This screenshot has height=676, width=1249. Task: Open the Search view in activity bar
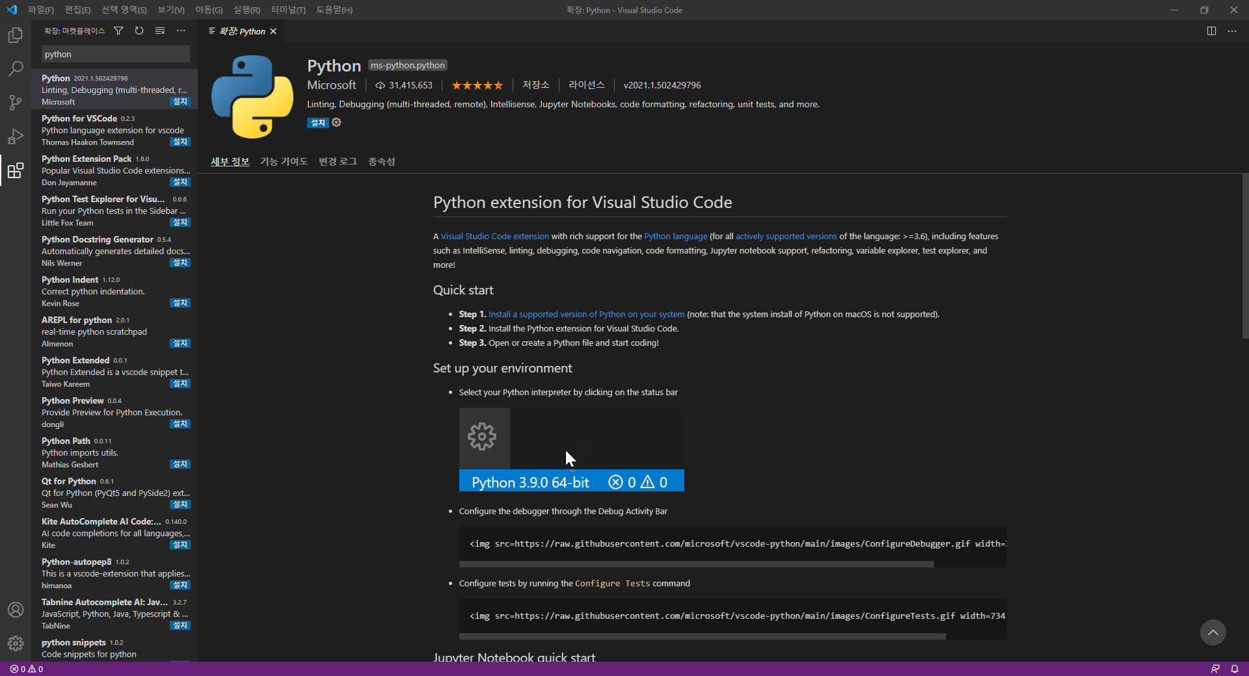[16, 68]
